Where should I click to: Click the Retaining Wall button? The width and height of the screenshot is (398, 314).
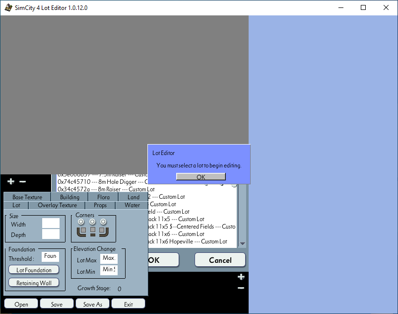pyautogui.click(x=34, y=283)
